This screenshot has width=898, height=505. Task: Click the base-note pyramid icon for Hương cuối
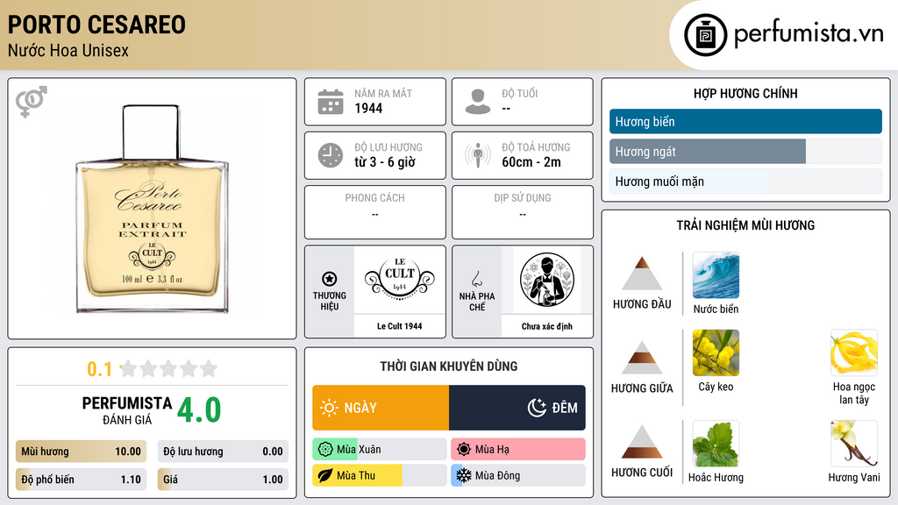tap(642, 442)
